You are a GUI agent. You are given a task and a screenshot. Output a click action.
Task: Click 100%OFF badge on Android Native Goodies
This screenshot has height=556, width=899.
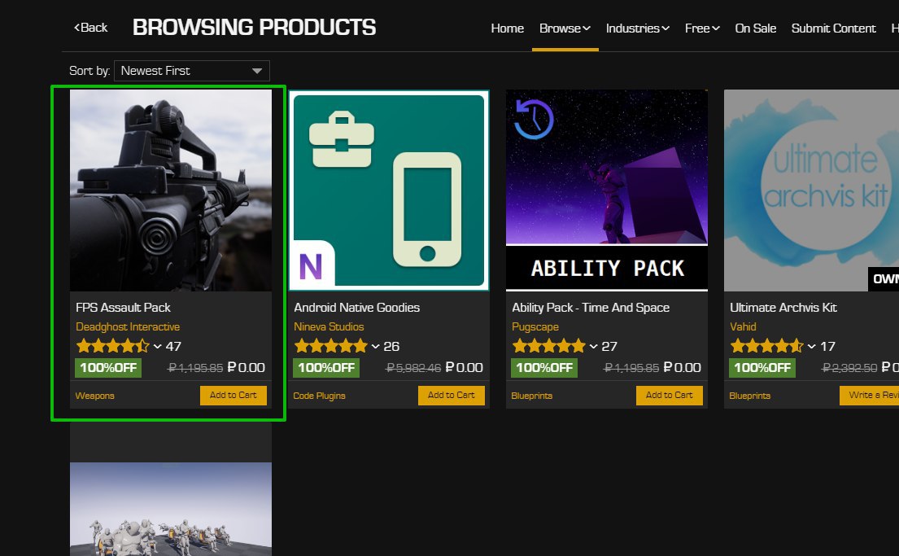tap(326, 368)
